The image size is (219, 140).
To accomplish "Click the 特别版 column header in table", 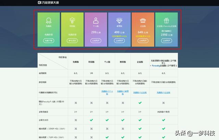I will [91, 62].
